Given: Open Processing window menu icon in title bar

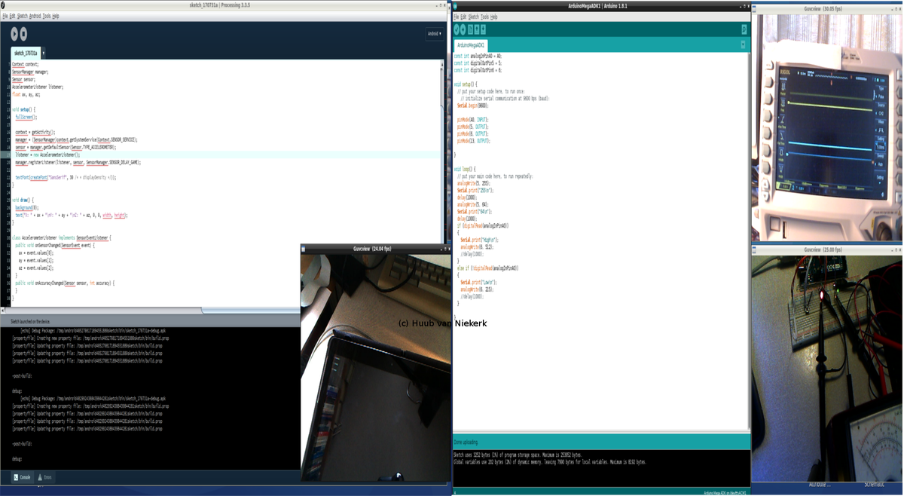Looking at the screenshot, I should pyautogui.click(x=3, y=5).
